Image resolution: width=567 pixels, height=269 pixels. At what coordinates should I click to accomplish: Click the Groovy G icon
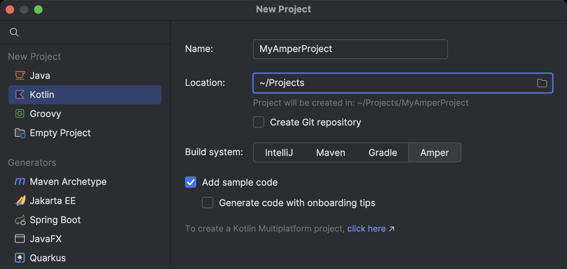point(20,113)
